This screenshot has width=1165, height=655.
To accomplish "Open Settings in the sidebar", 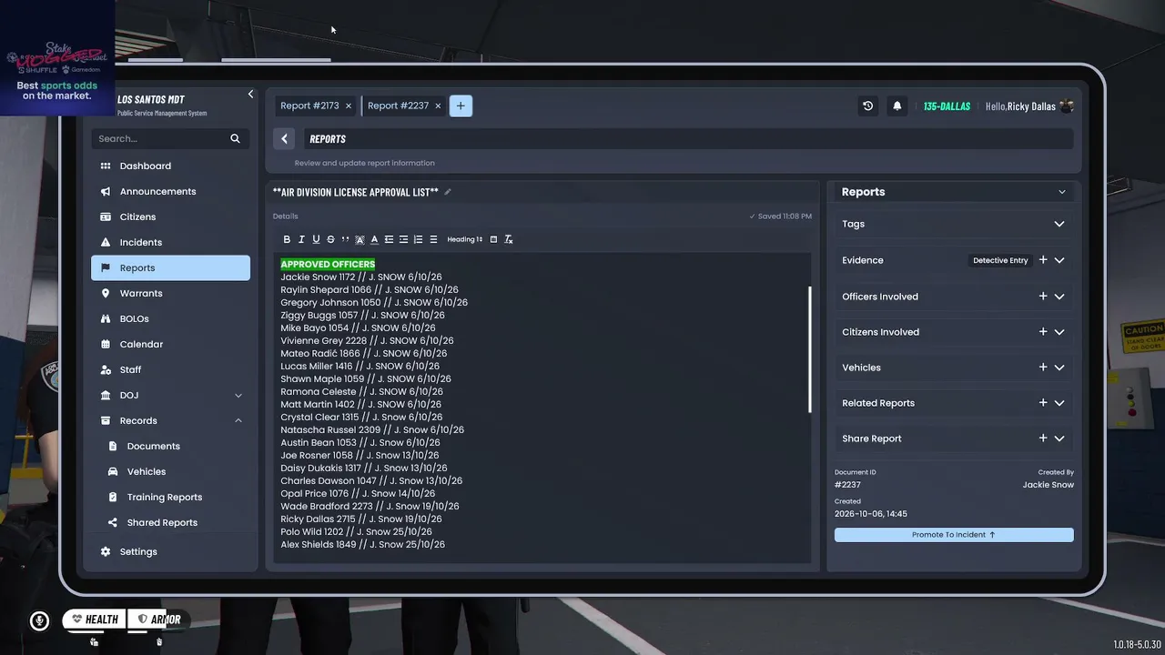I will [x=170, y=551].
